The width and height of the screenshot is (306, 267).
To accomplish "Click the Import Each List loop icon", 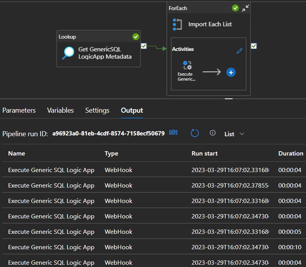I will click(x=177, y=24).
